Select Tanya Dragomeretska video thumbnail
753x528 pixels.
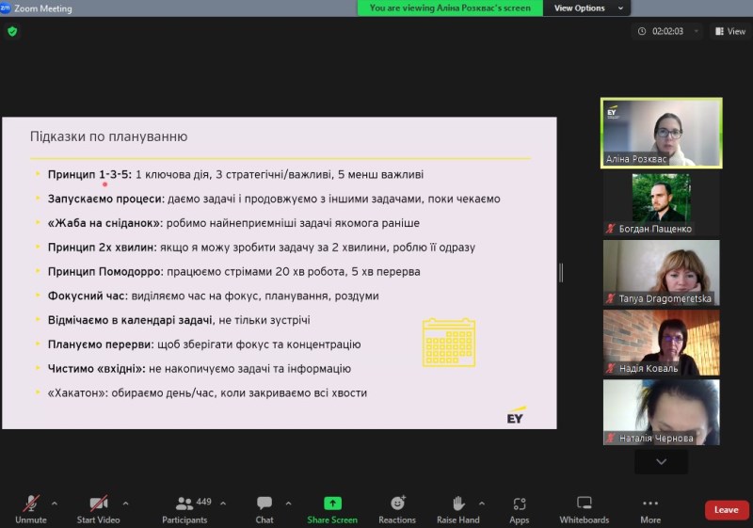tap(662, 273)
